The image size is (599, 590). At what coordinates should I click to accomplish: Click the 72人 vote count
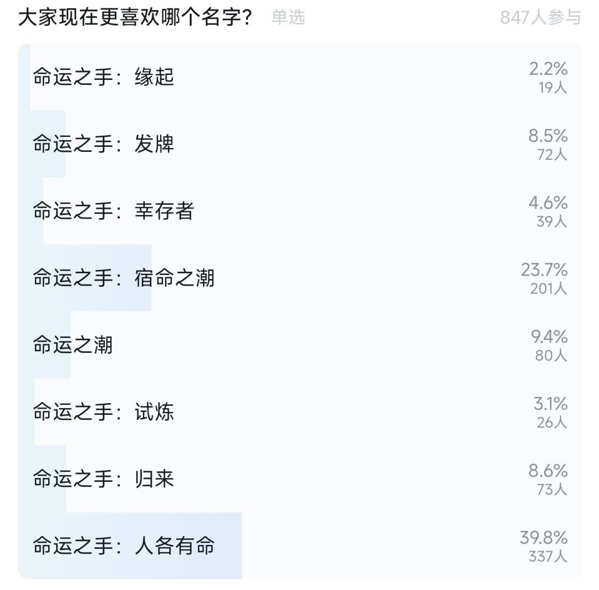[x=552, y=155]
